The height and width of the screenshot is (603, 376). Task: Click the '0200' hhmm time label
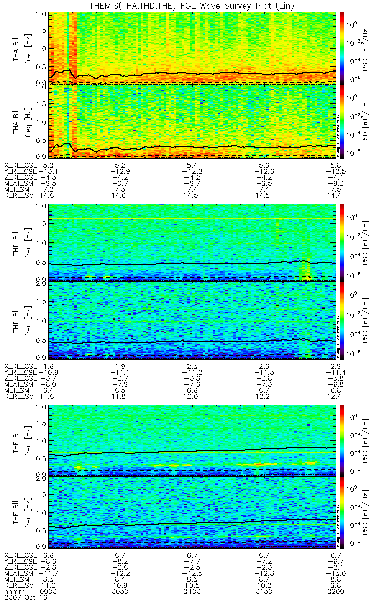click(x=337, y=592)
